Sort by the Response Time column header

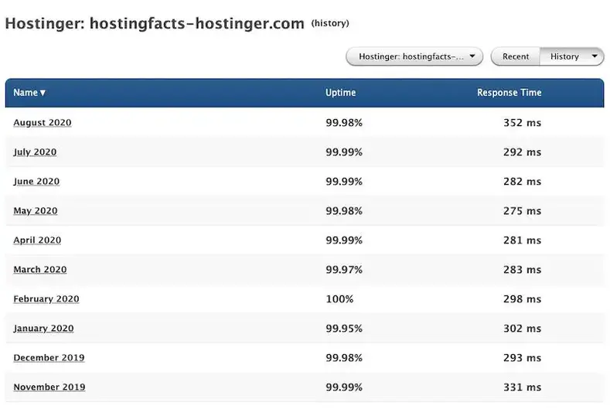pos(509,93)
